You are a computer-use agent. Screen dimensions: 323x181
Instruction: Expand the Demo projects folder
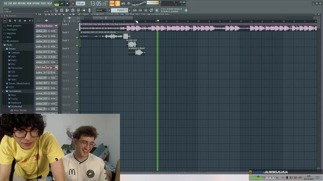[14, 26]
